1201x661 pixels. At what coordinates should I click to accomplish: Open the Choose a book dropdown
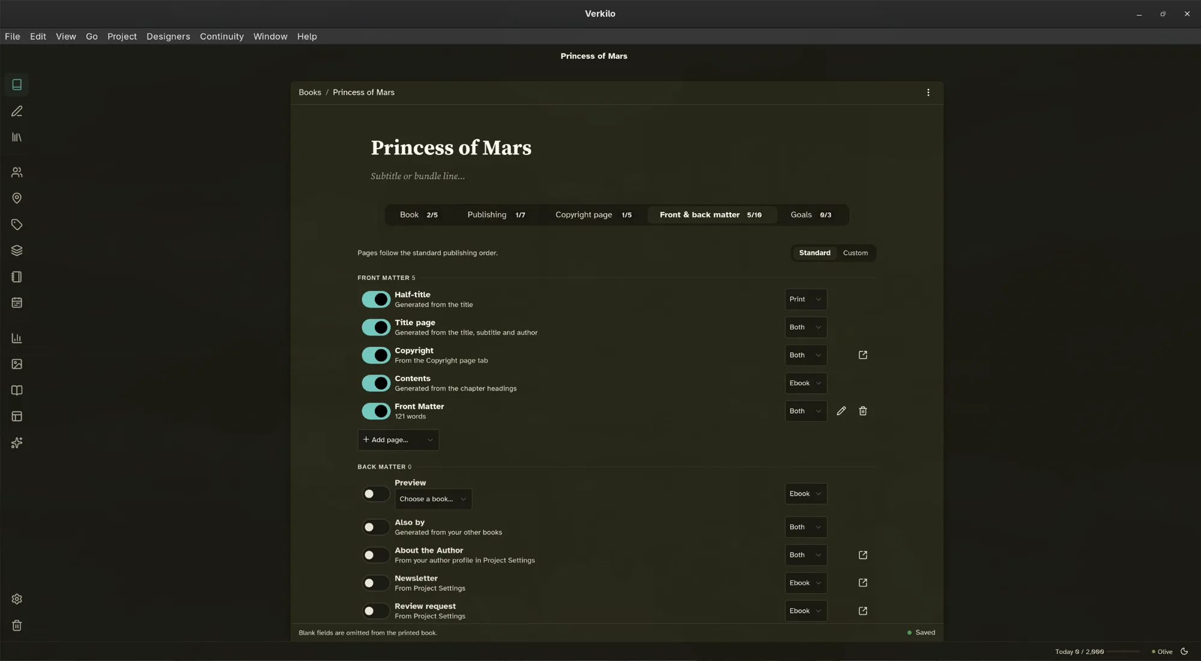[433, 499]
